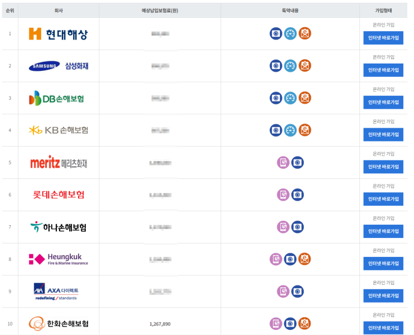The height and width of the screenshot is (335, 414).
Task: Click the 예상납입보험료(원) column header
Action: pyautogui.click(x=160, y=11)
